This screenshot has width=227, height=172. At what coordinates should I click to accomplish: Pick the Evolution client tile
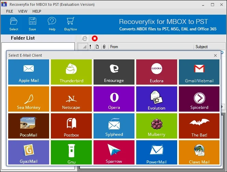click(156, 99)
